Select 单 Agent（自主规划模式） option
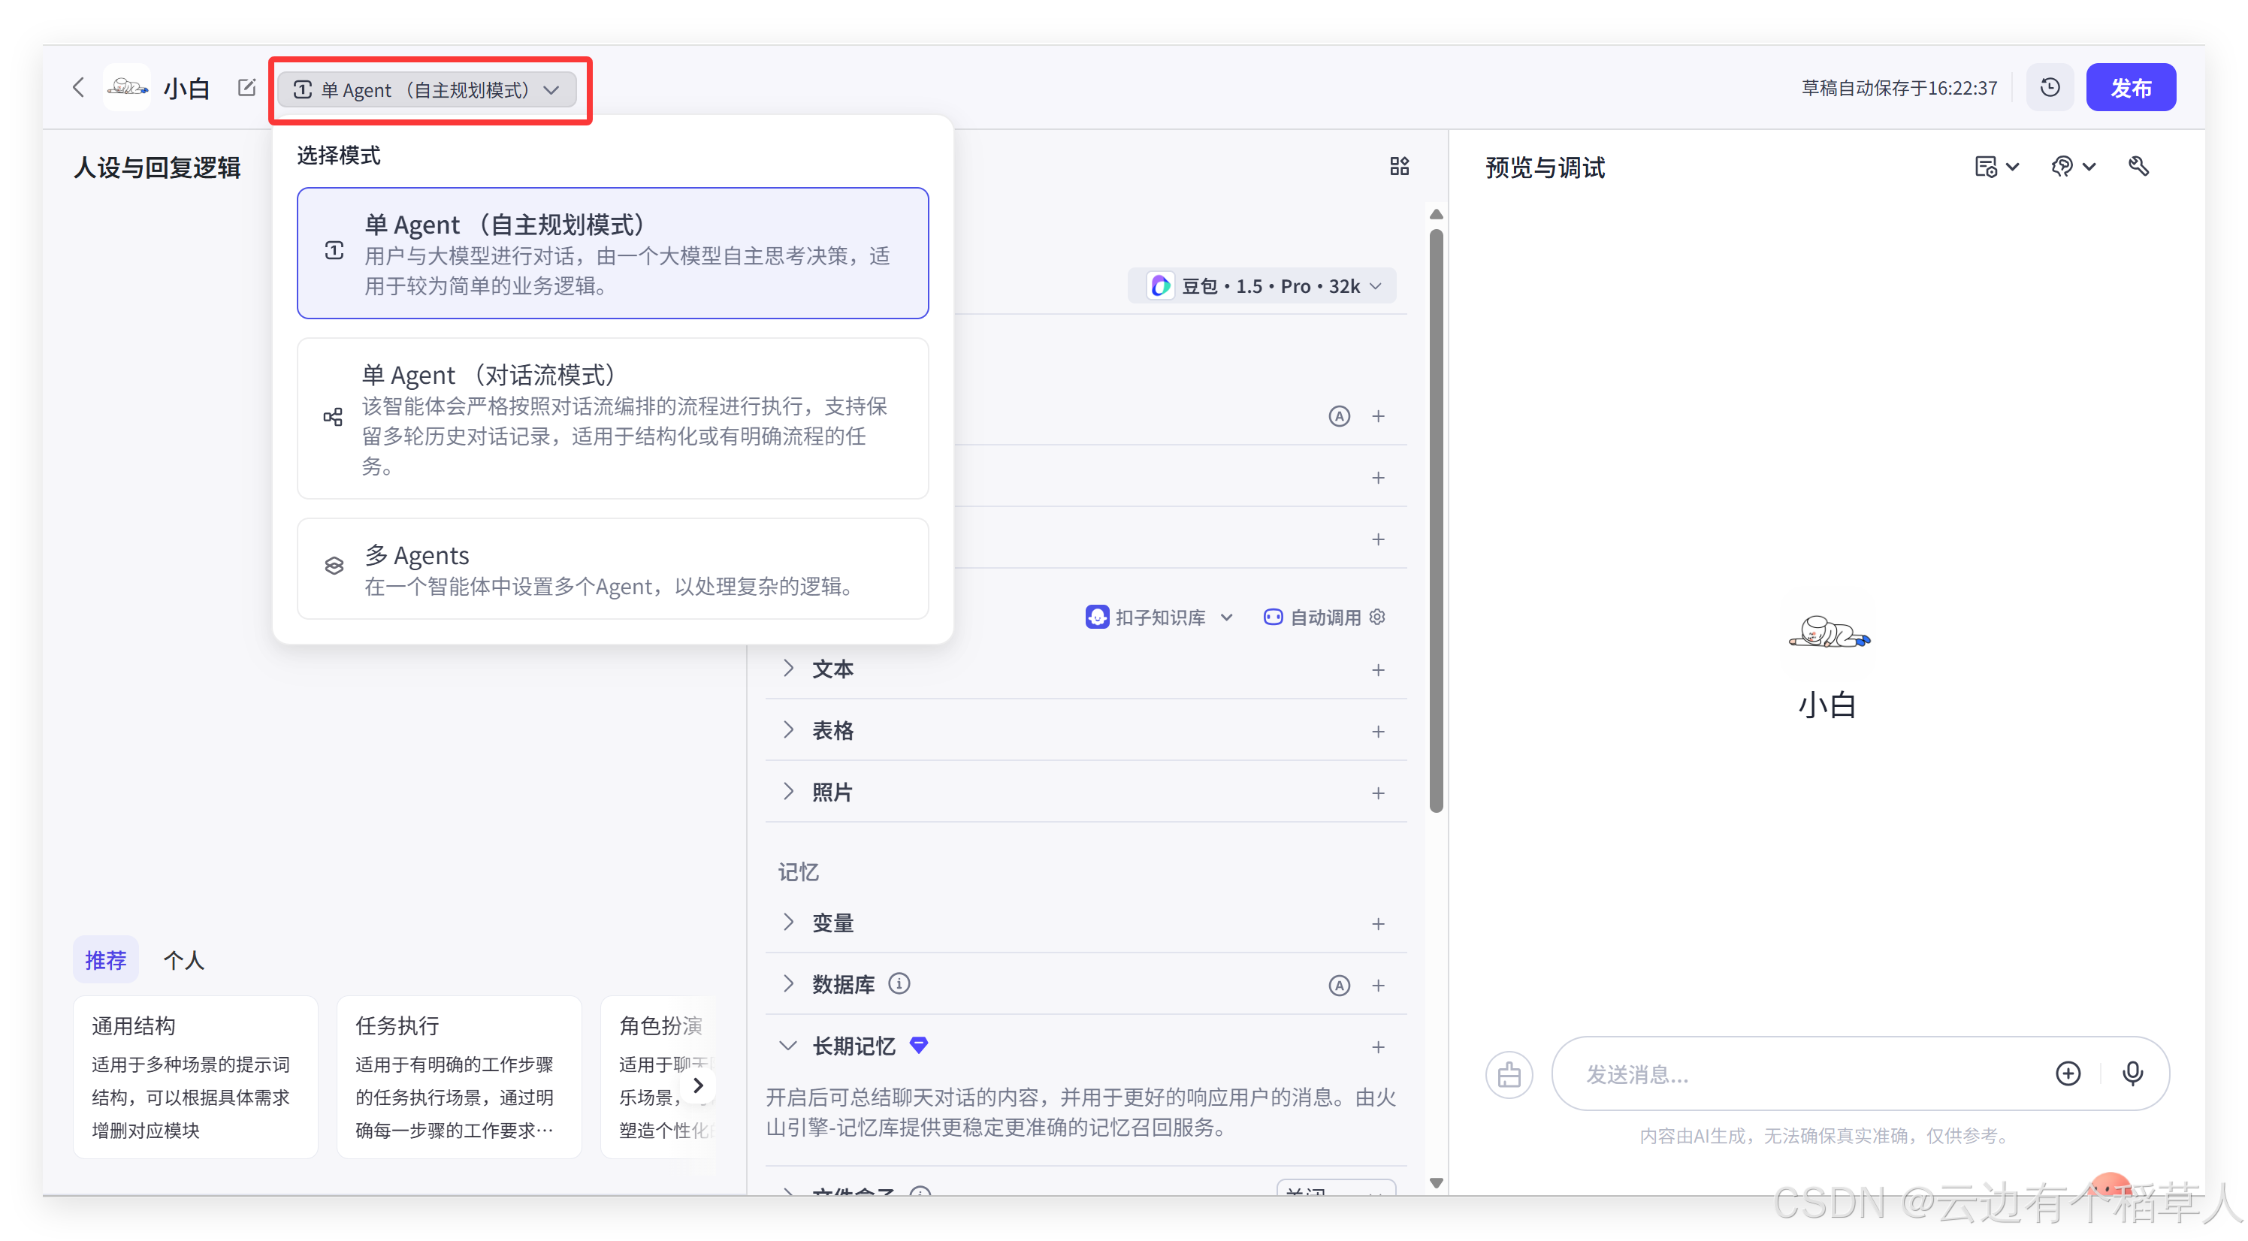The height and width of the screenshot is (1241, 2248). click(x=612, y=253)
